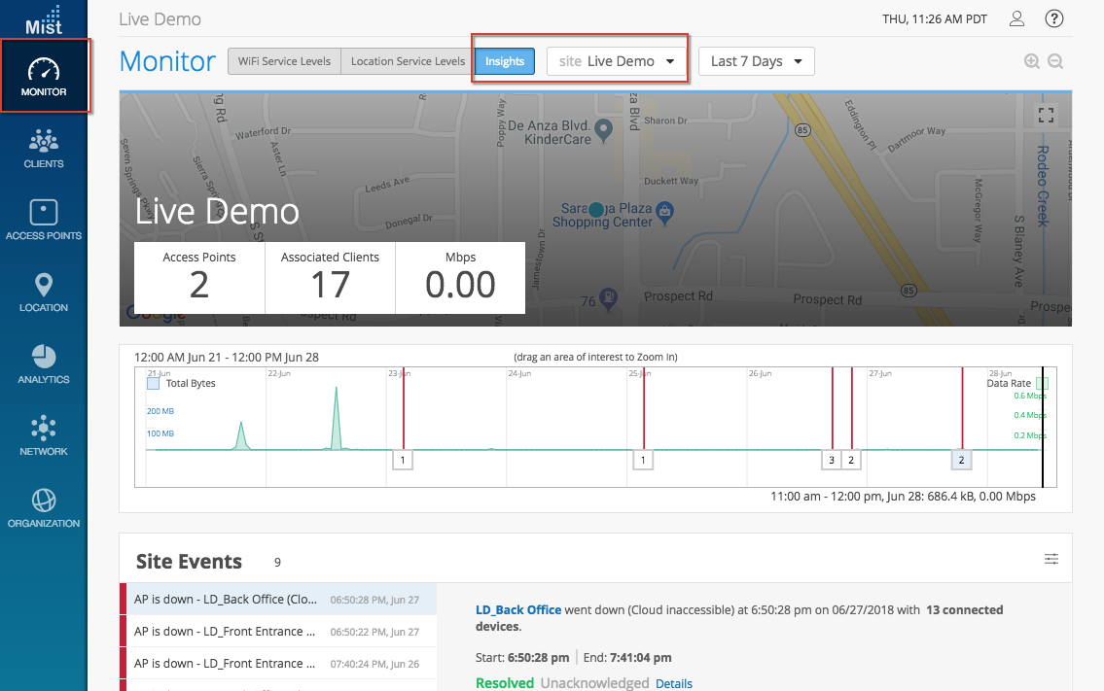The width and height of the screenshot is (1104, 691).
Task: Open the Location sidebar icon
Action: (x=44, y=293)
